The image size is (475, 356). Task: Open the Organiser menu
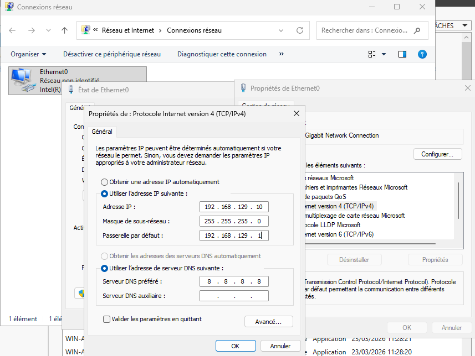(x=28, y=54)
